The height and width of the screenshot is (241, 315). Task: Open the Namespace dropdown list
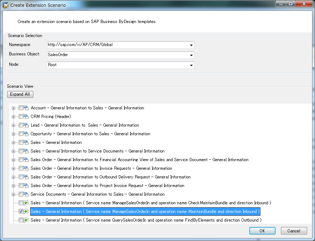click(192, 45)
